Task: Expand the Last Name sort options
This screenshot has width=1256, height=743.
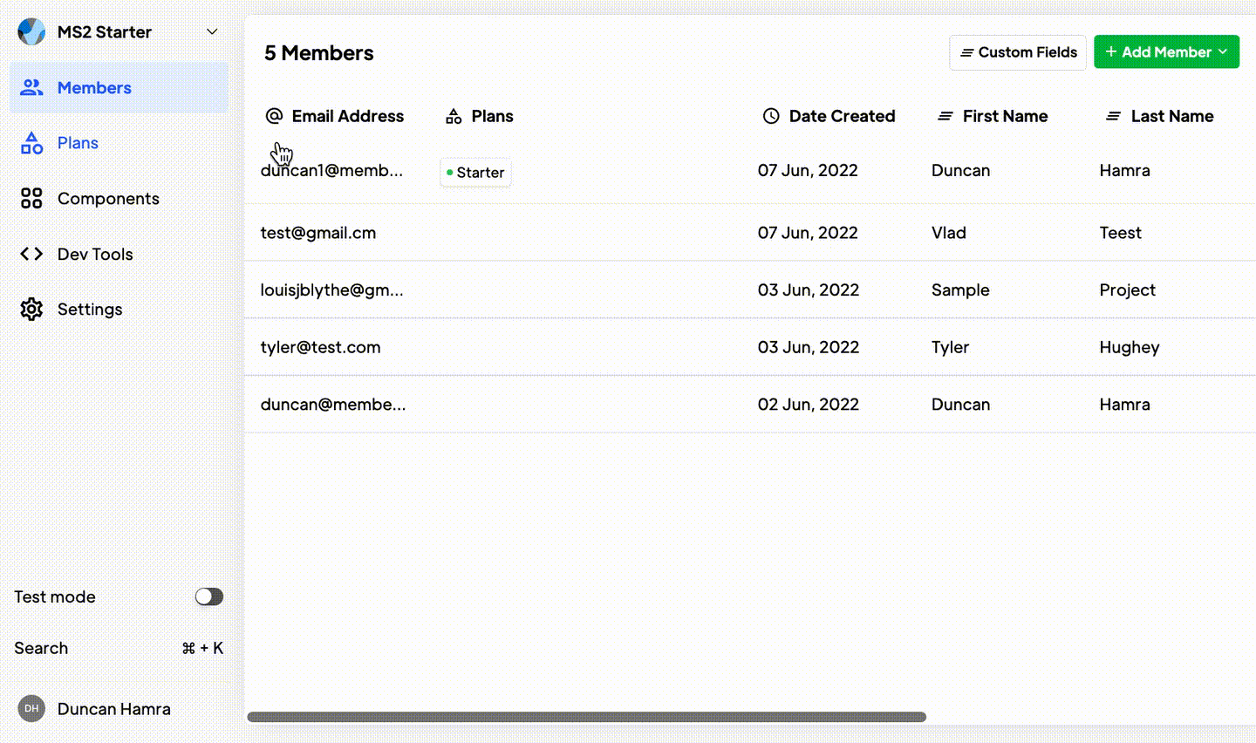Action: coord(1114,115)
